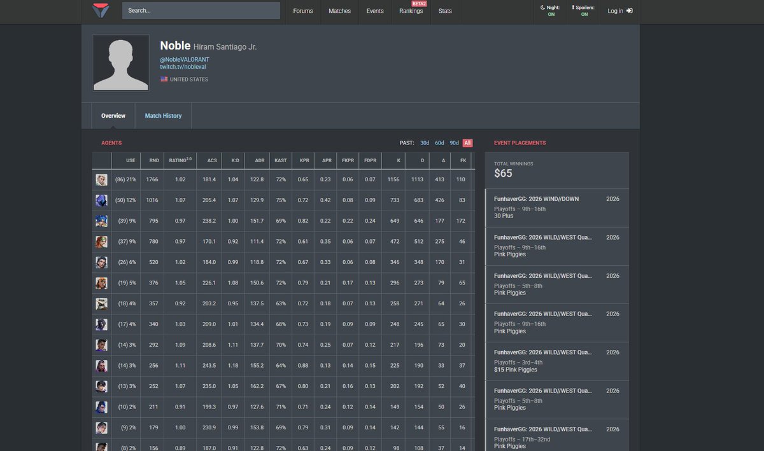Screen dimensions: 764x451
Task: Click the AGENTS section heading
Action: click(111, 143)
